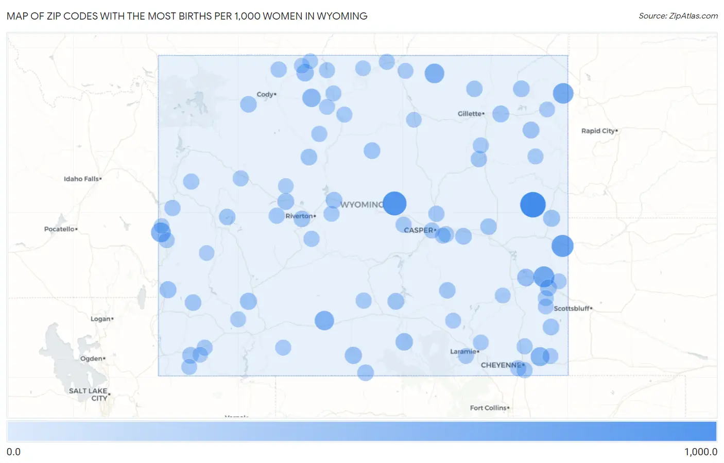Select the Fort Collins label
This screenshot has height=463, width=724.
489,407
